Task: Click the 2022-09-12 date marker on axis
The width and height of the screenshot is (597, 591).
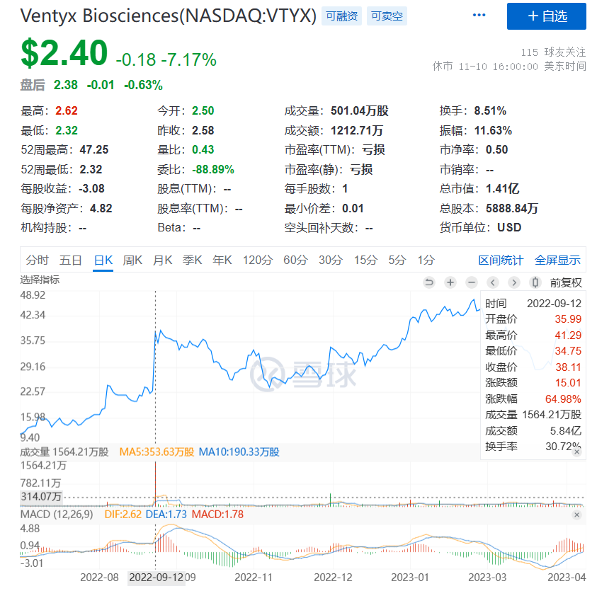Action: 156,578
